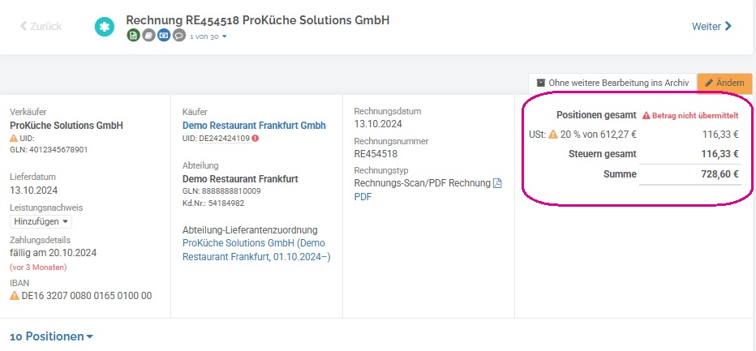The height and width of the screenshot is (351, 756).
Task: Click 'Ohne weitere Bearbeitung ins Archiv' button
Action: click(612, 83)
